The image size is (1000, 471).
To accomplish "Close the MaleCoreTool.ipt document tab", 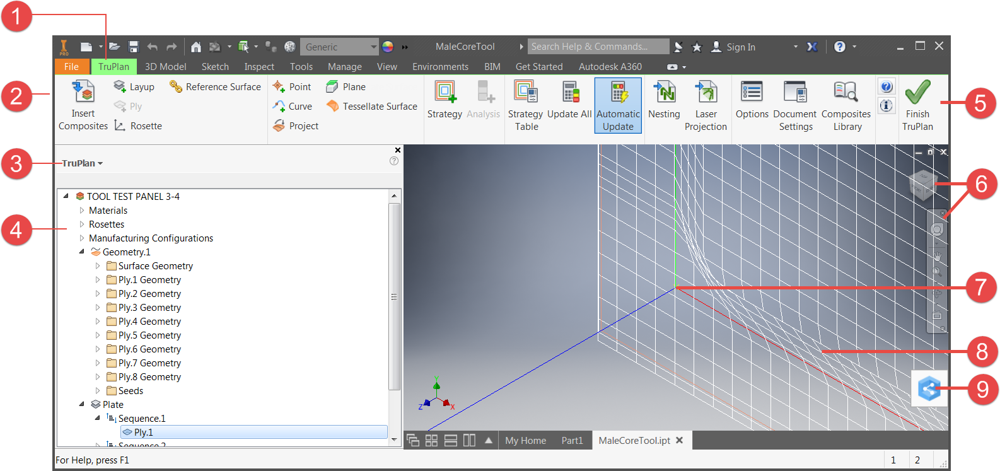I will (x=680, y=440).
